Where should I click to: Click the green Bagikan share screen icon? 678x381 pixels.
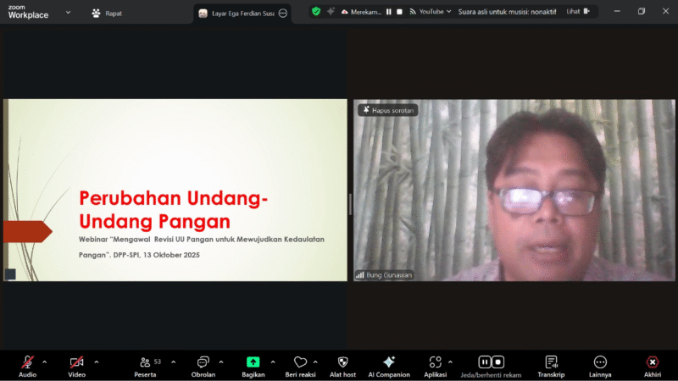(x=253, y=362)
